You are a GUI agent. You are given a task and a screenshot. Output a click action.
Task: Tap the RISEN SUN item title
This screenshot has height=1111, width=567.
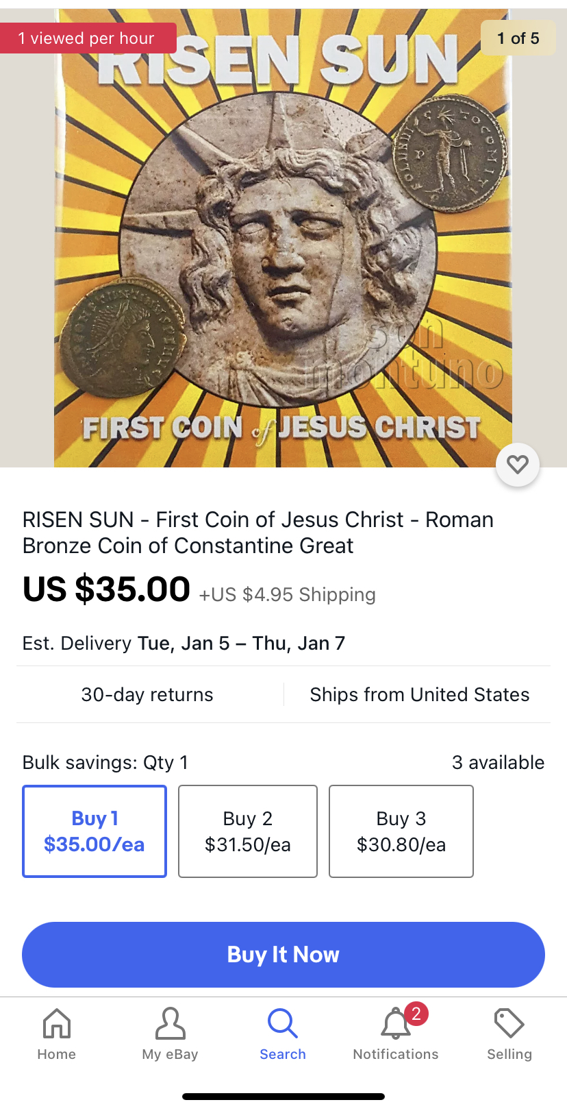(x=257, y=533)
